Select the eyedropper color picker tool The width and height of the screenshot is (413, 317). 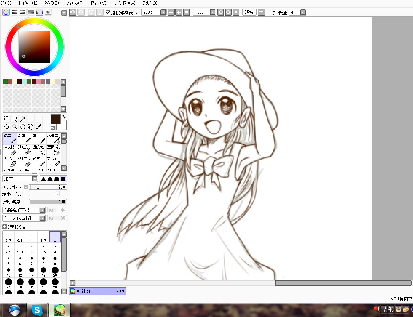coord(39,127)
